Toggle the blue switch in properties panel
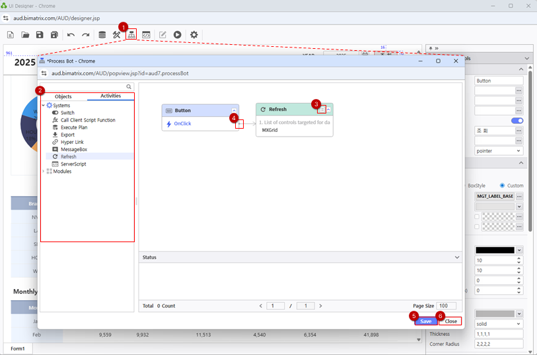 point(517,121)
